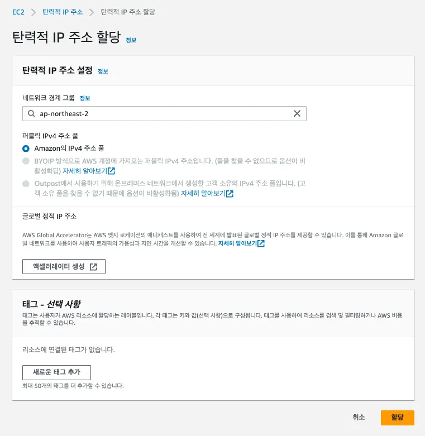Click the 새로운 태그 추가 button
The height and width of the screenshot is (436, 425).
(56, 372)
